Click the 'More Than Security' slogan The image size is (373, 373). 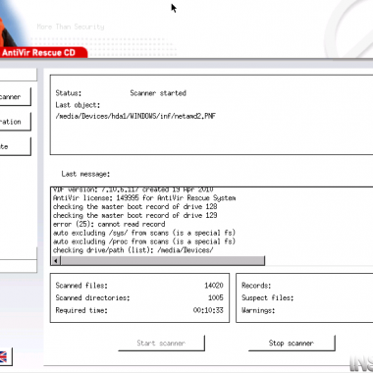point(71,27)
